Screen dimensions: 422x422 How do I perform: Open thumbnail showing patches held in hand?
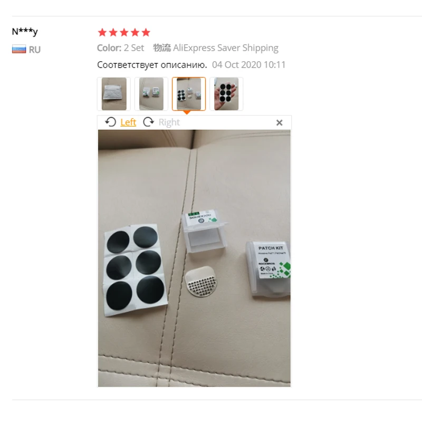[x=226, y=94]
